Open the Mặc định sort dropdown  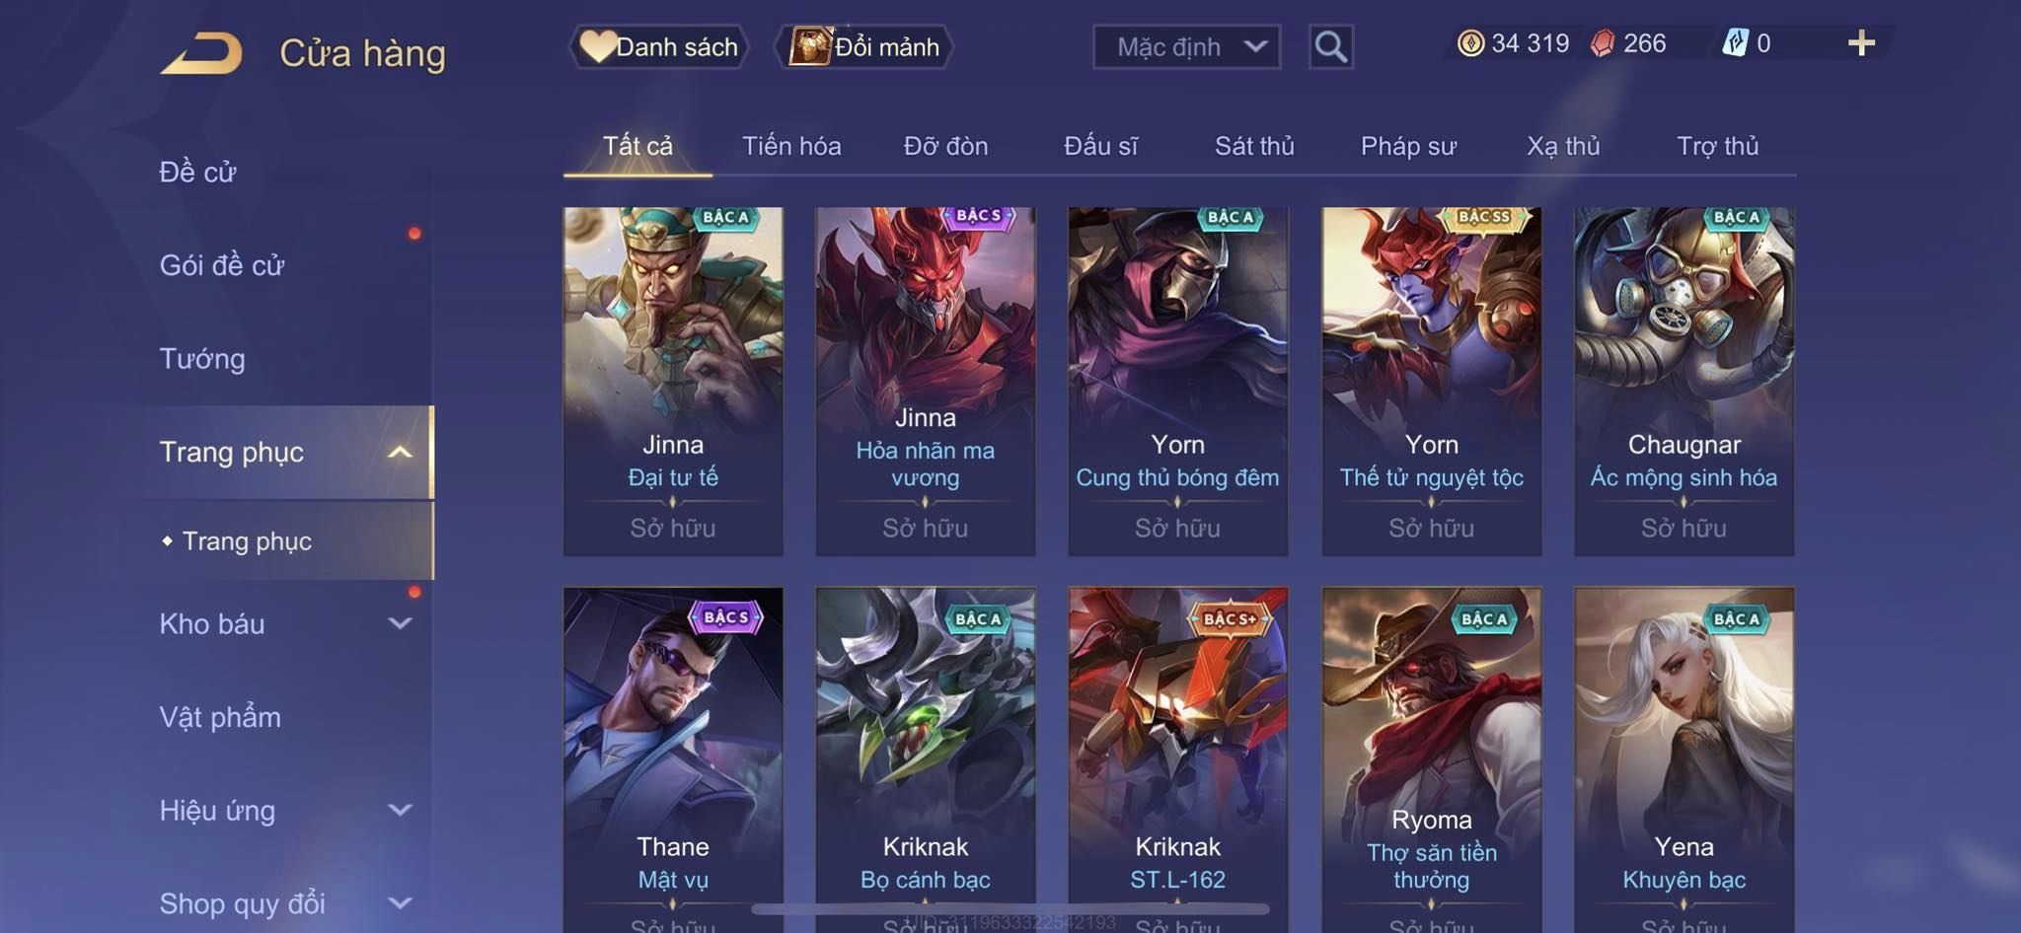tap(1187, 46)
